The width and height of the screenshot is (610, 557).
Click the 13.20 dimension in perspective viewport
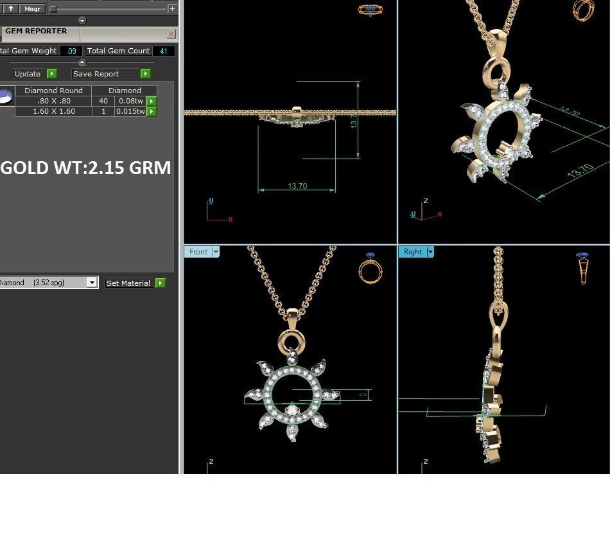[x=569, y=111]
